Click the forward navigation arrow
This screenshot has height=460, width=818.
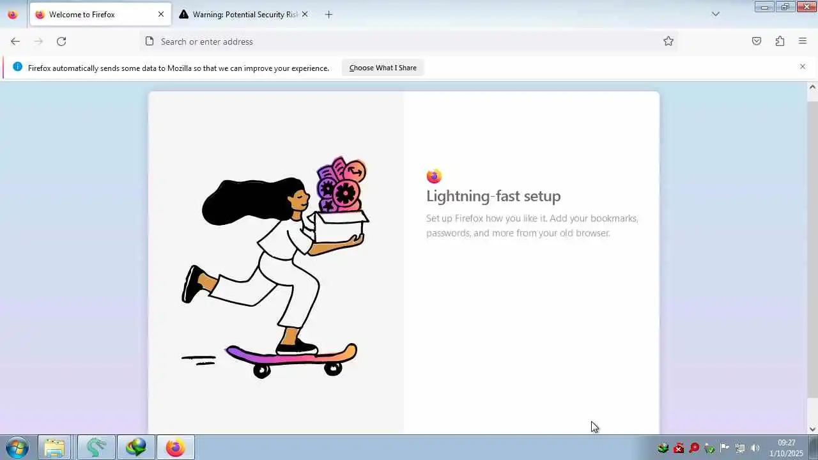click(x=38, y=42)
